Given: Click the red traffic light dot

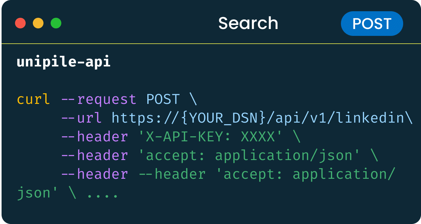Looking at the screenshot, I should [x=21, y=23].
